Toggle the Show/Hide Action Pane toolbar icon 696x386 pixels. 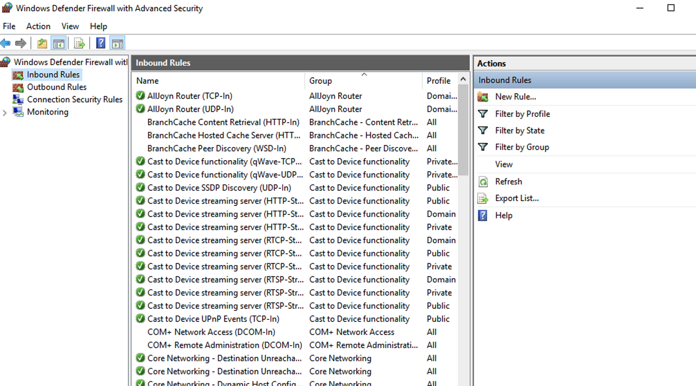(117, 43)
